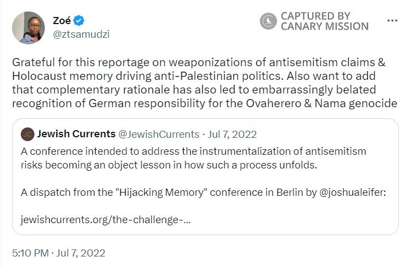Click the "CAPTURED BY CANARY MISSION" watermark text
Screen dimensions: 405x268
[324, 21]
